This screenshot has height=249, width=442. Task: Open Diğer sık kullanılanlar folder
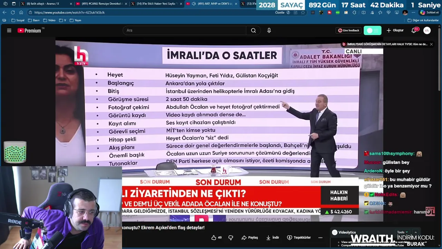coord(423,20)
